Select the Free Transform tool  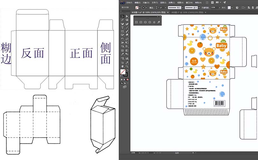point(127,43)
